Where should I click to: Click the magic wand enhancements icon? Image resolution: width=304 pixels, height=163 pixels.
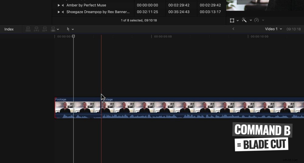click(x=244, y=20)
